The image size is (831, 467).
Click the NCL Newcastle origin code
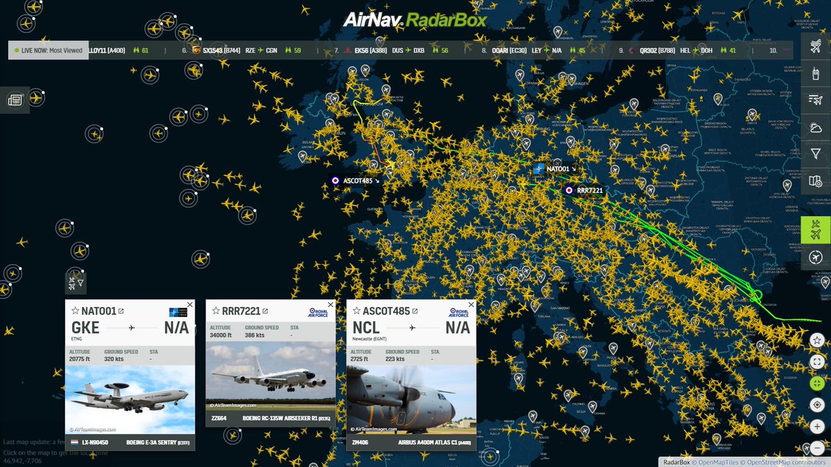(x=366, y=328)
